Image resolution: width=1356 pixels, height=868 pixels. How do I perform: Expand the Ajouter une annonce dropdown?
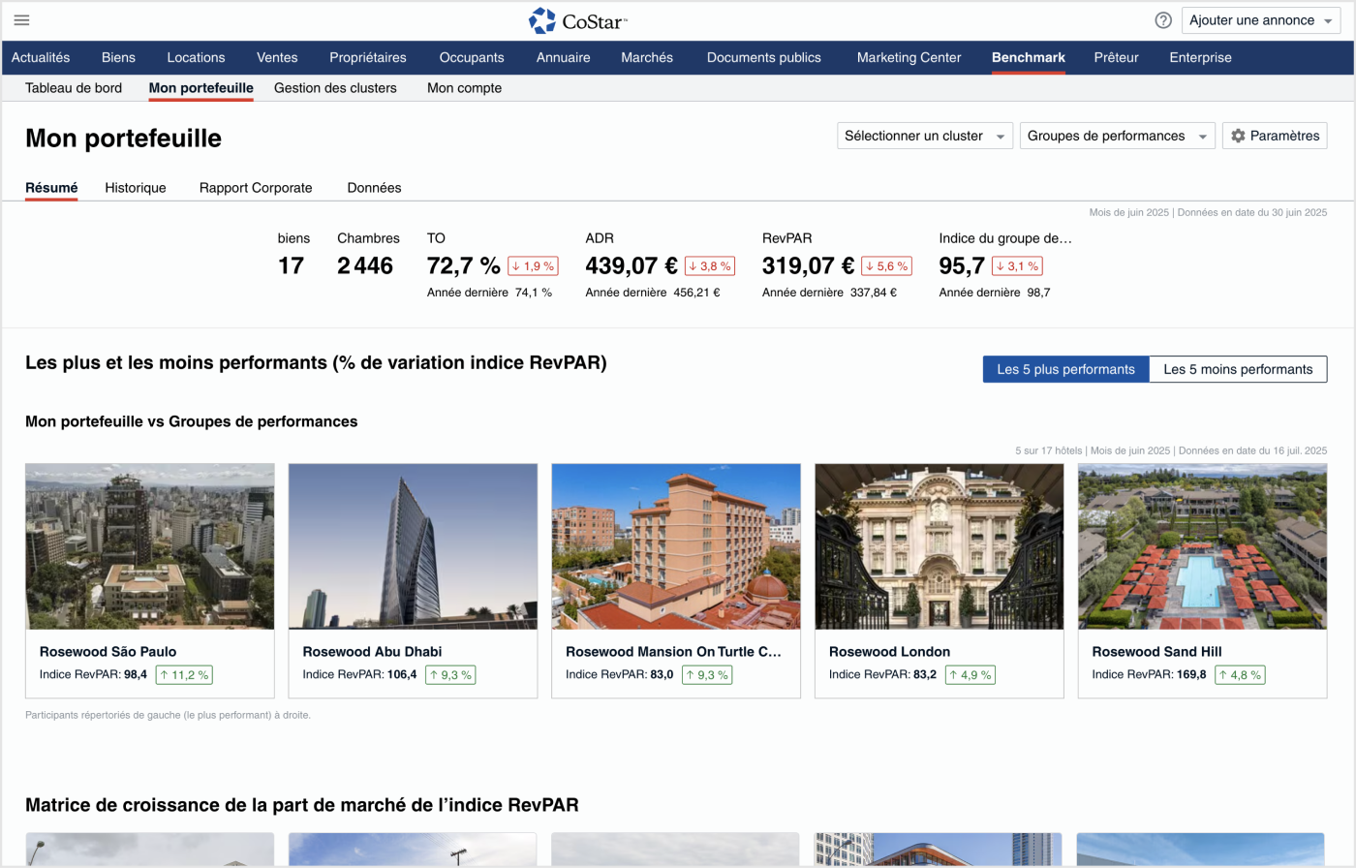click(1260, 20)
